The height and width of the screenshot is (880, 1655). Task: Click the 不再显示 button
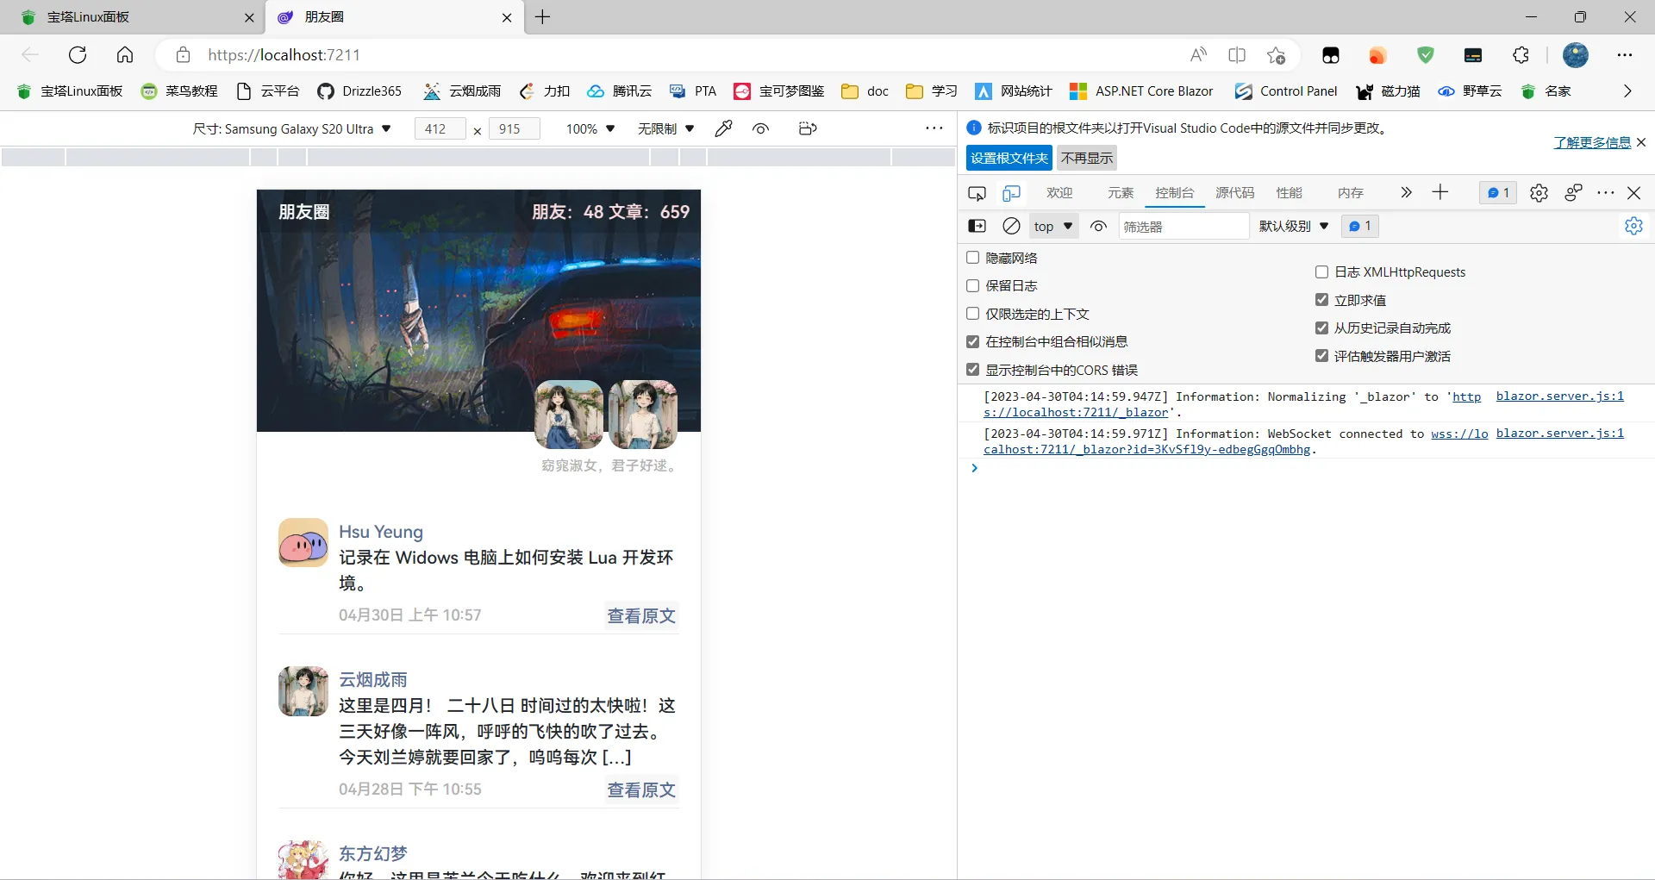coord(1087,158)
